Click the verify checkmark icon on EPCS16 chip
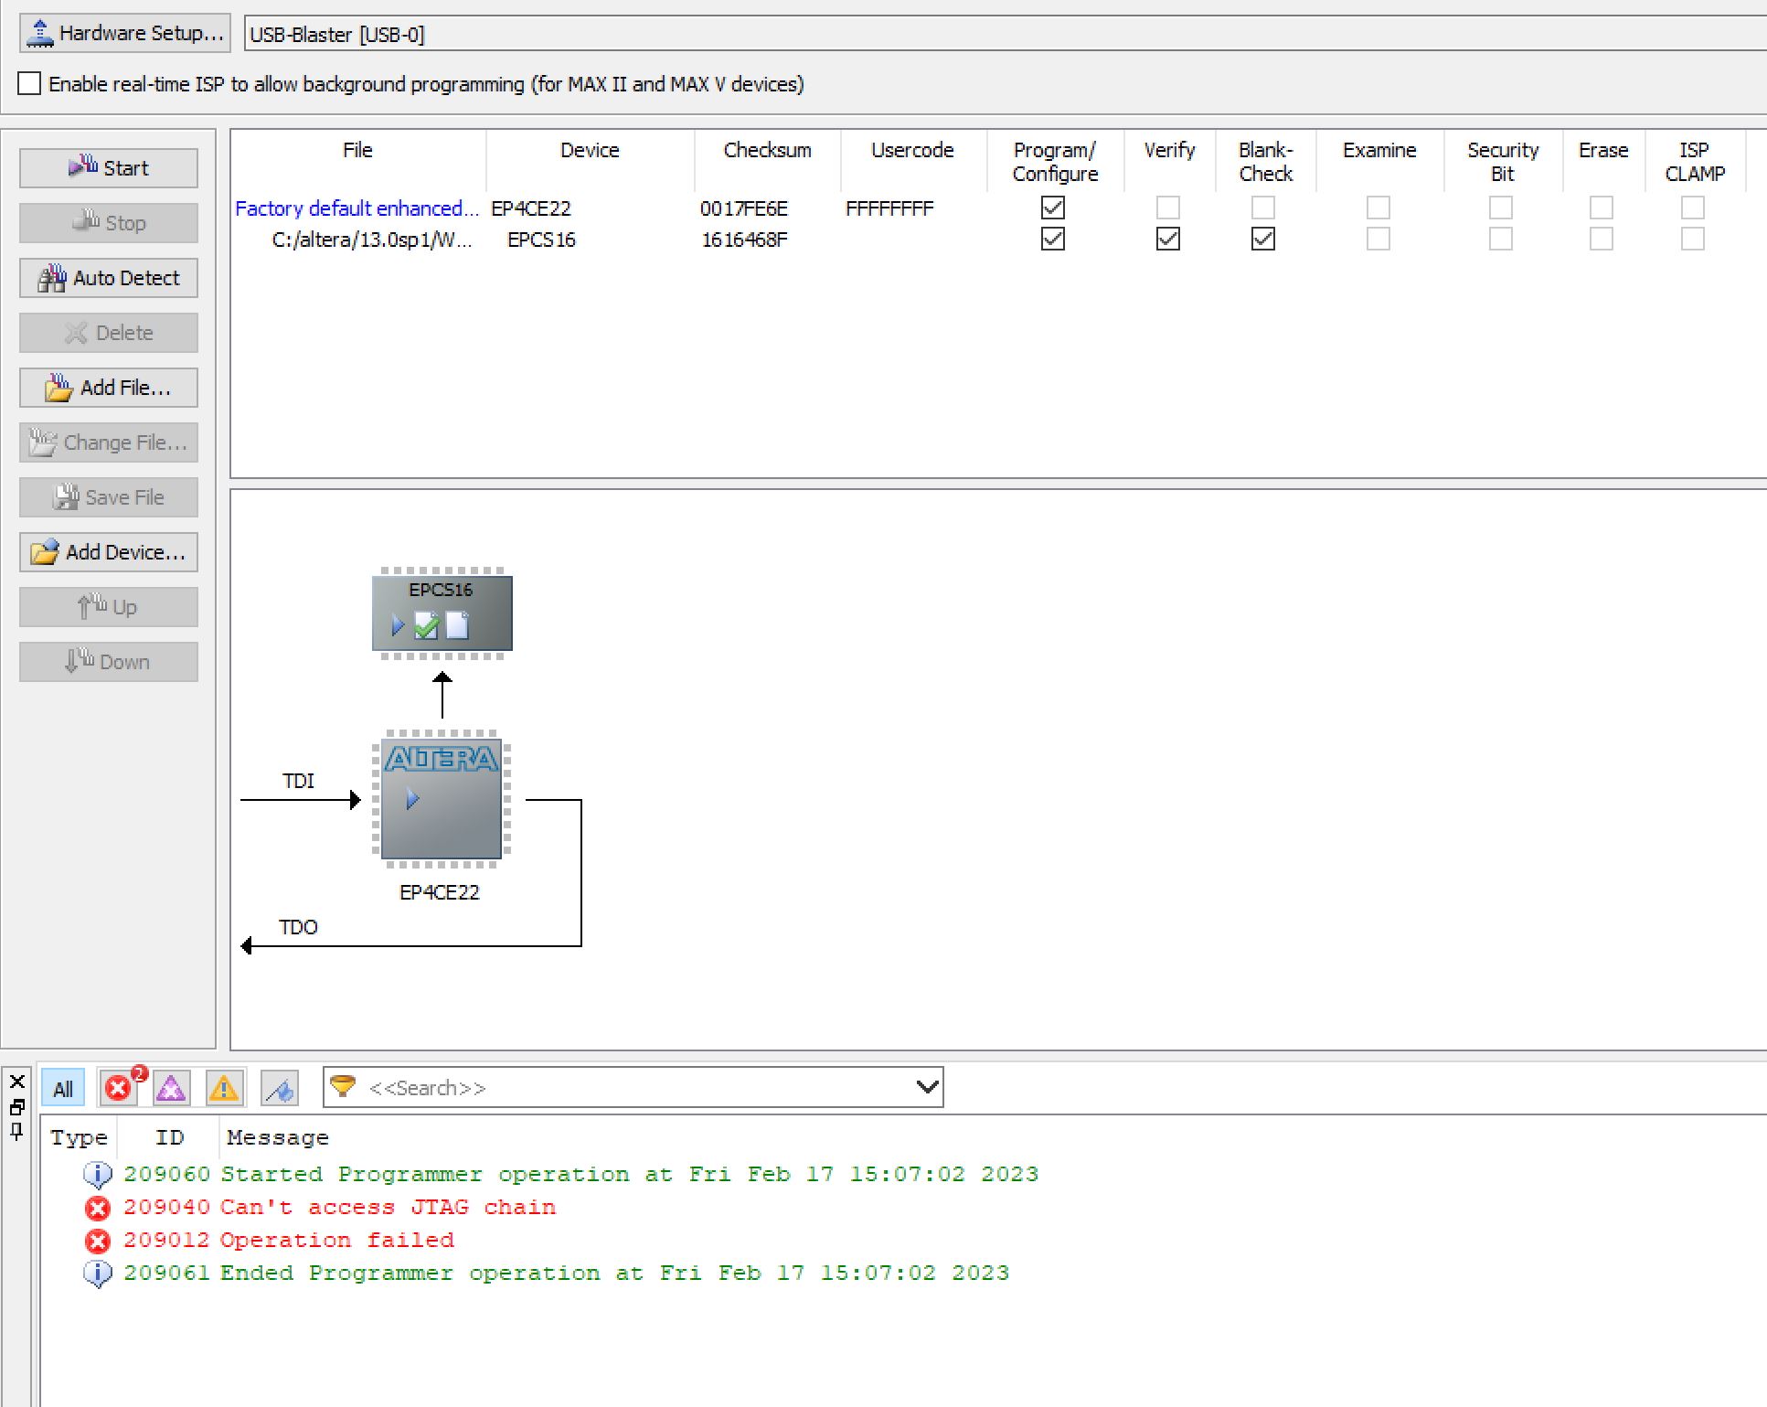This screenshot has width=1767, height=1407. [x=426, y=626]
